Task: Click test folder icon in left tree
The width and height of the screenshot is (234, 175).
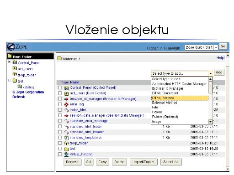Action: click(15, 81)
